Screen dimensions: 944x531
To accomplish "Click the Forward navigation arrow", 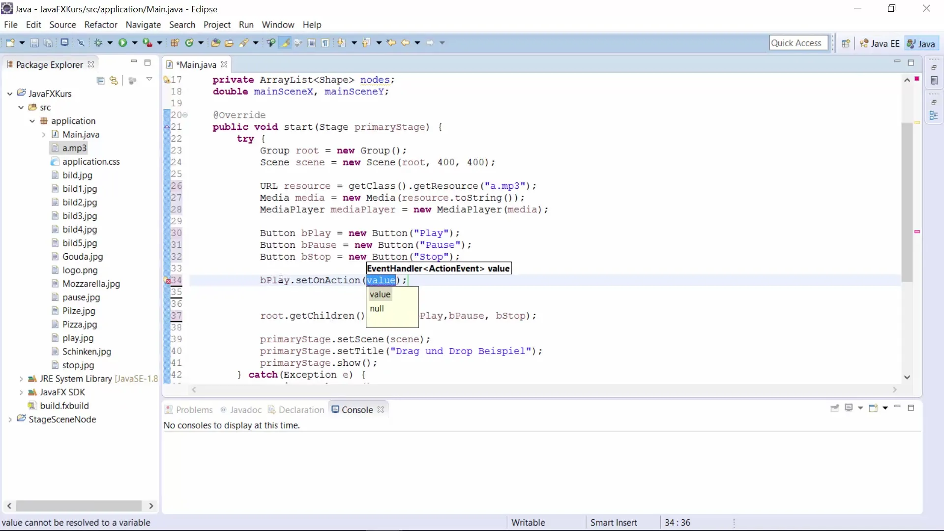I will (430, 43).
